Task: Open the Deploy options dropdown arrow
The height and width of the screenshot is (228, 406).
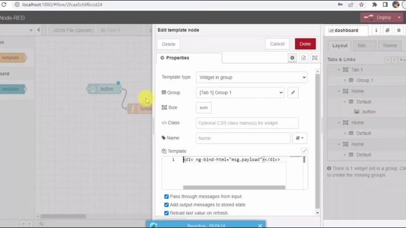Action: [x=399, y=18]
